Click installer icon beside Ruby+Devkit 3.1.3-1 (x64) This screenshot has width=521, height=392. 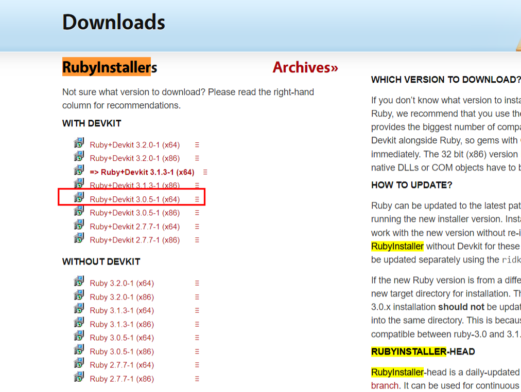coord(79,171)
